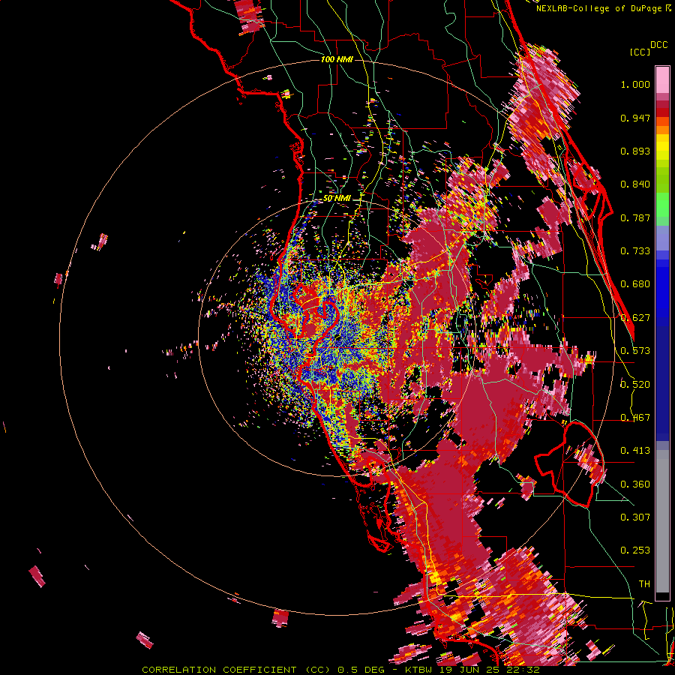Click the 0.360 scale value
This screenshot has height=675, width=675.
coord(635,484)
